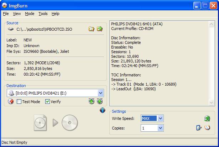Eject the tray with the green up arrow
This screenshot has width=219, height=147.
pos(92,101)
